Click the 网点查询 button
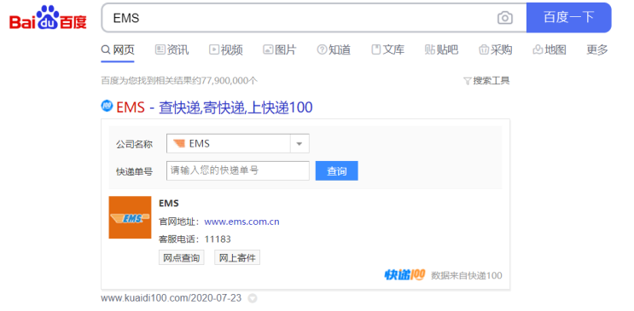This screenshot has width=634, height=311. (x=181, y=257)
